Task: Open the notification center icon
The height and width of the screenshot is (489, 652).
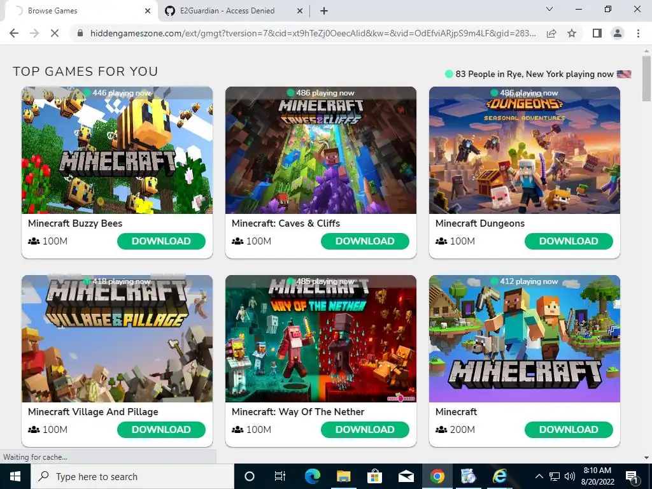Action: [631, 476]
